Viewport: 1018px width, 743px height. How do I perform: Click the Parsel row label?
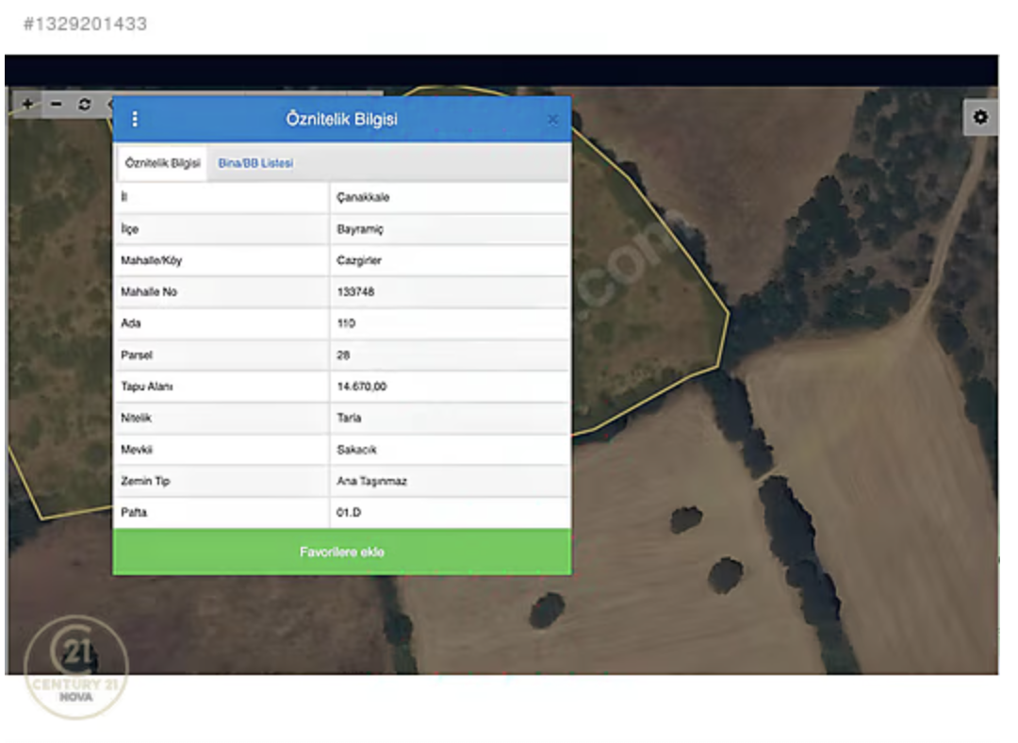coord(137,355)
